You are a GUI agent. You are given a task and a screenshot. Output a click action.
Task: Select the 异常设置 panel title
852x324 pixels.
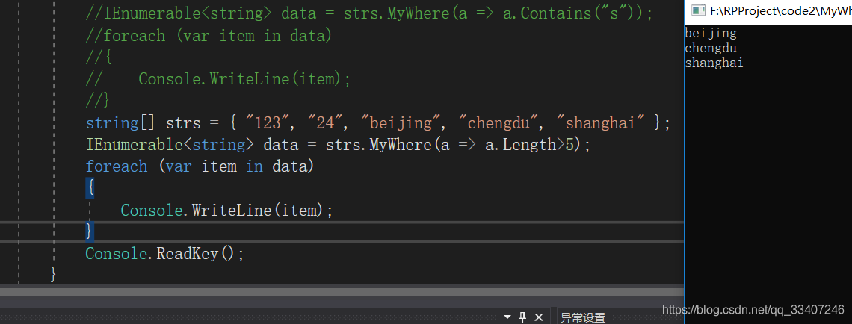[583, 317]
